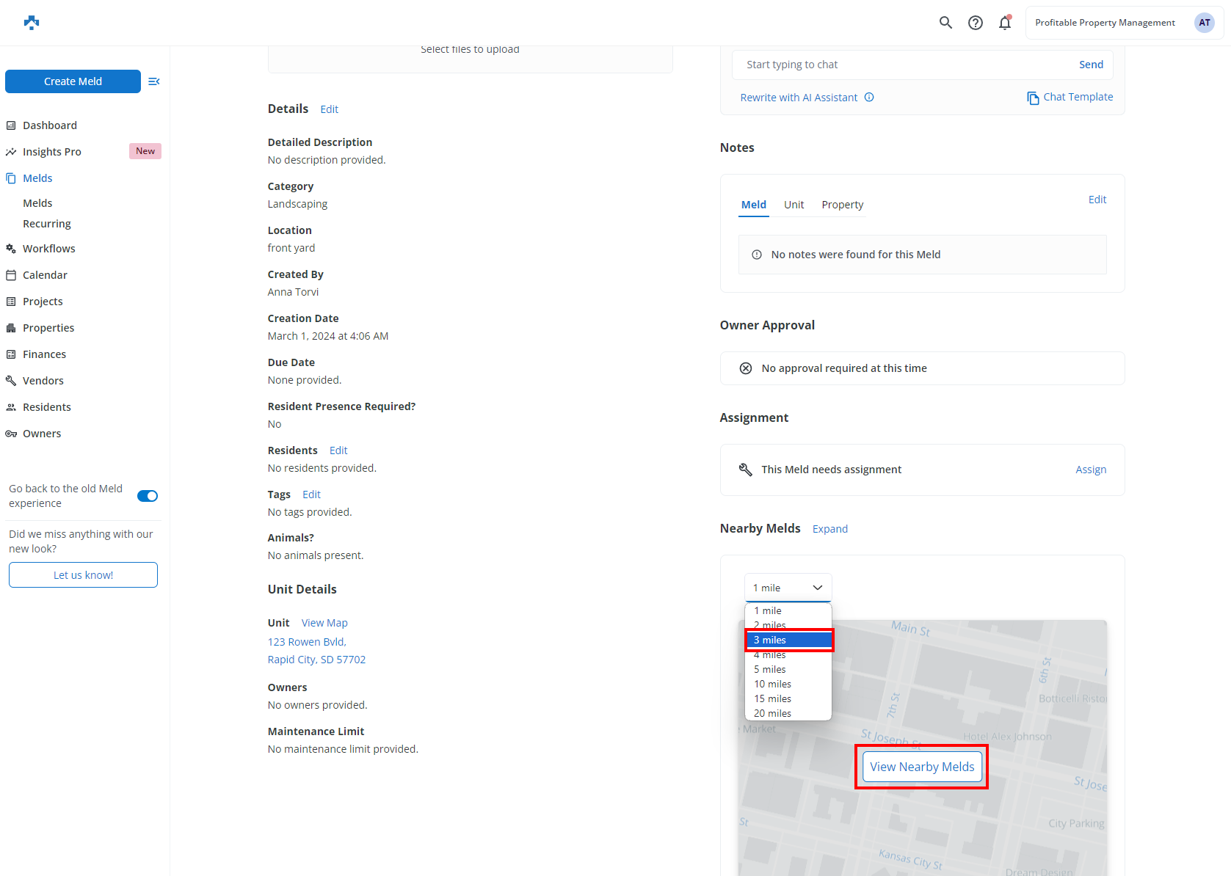
Task: Choose 10 miles radius option
Action: tap(773, 684)
